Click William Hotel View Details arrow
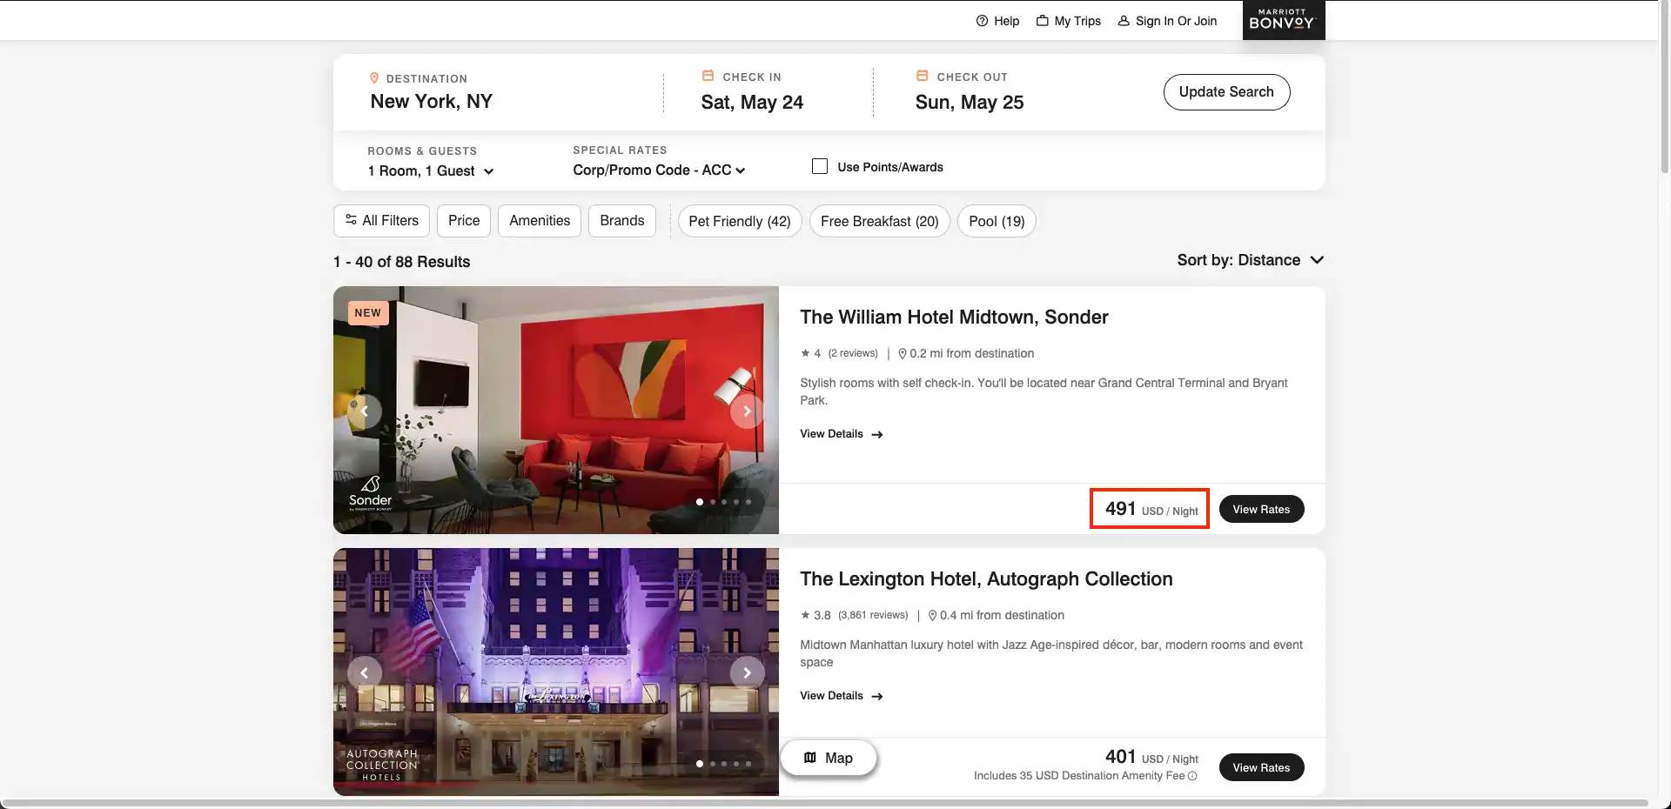 point(877,434)
